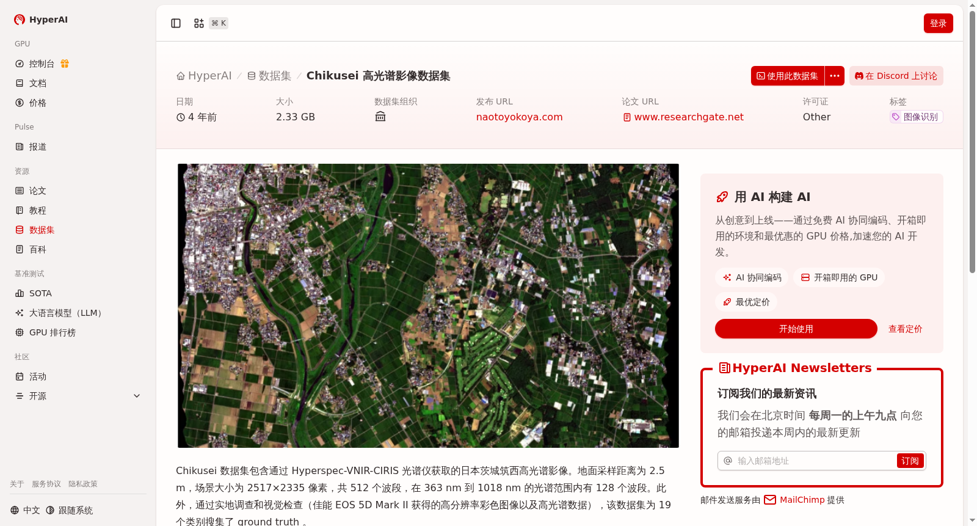This screenshot has width=977, height=526.
Task: Open the 跟随系统 theme selector
Action: (x=70, y=510)
